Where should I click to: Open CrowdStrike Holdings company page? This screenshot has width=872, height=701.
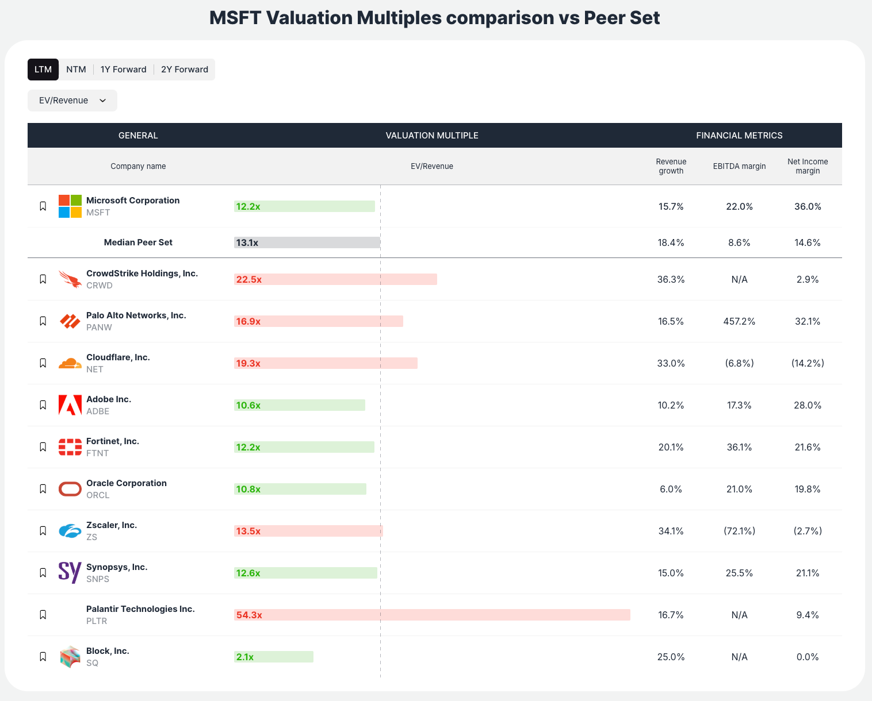142,273
